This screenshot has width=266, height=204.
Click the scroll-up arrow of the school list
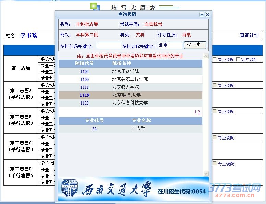[206, 56]
